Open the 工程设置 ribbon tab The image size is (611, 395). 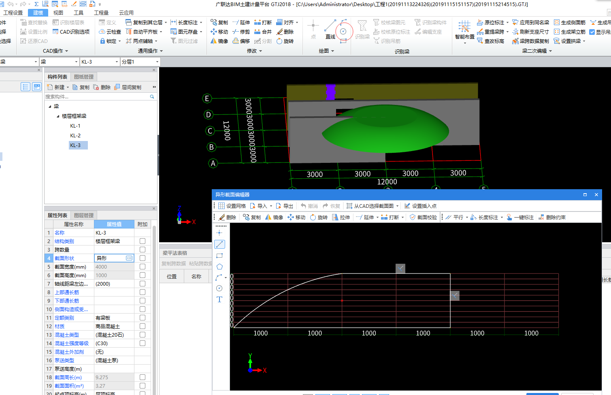tap(13, 13)
